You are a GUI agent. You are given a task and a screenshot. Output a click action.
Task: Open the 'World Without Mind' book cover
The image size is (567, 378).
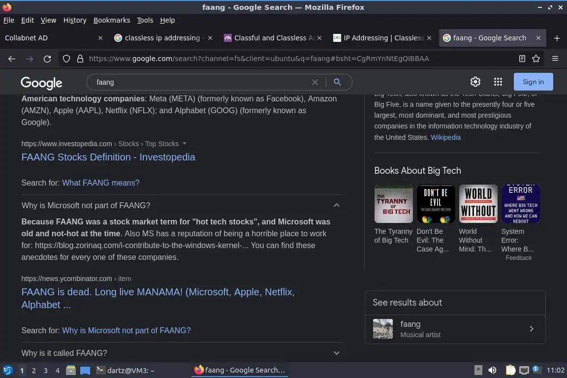tap(478, 204)
